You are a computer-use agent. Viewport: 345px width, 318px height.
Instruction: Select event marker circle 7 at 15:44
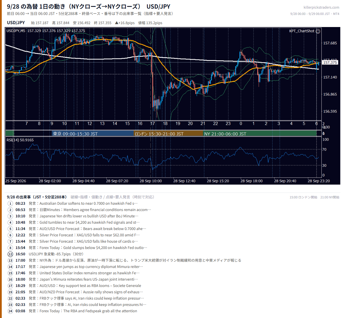[10, 242]
